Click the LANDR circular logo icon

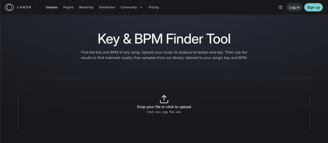9,7
